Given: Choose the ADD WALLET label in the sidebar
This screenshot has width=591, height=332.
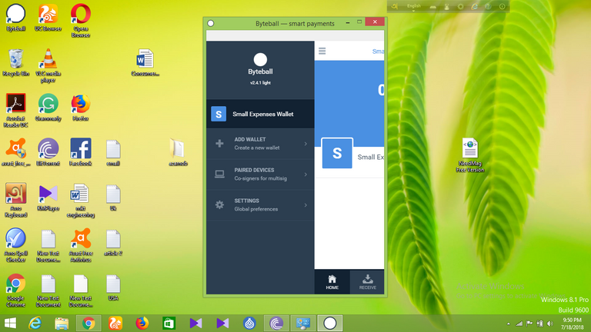Looking at the screenshot, I should pyautogui.click(x=250, y=139).
